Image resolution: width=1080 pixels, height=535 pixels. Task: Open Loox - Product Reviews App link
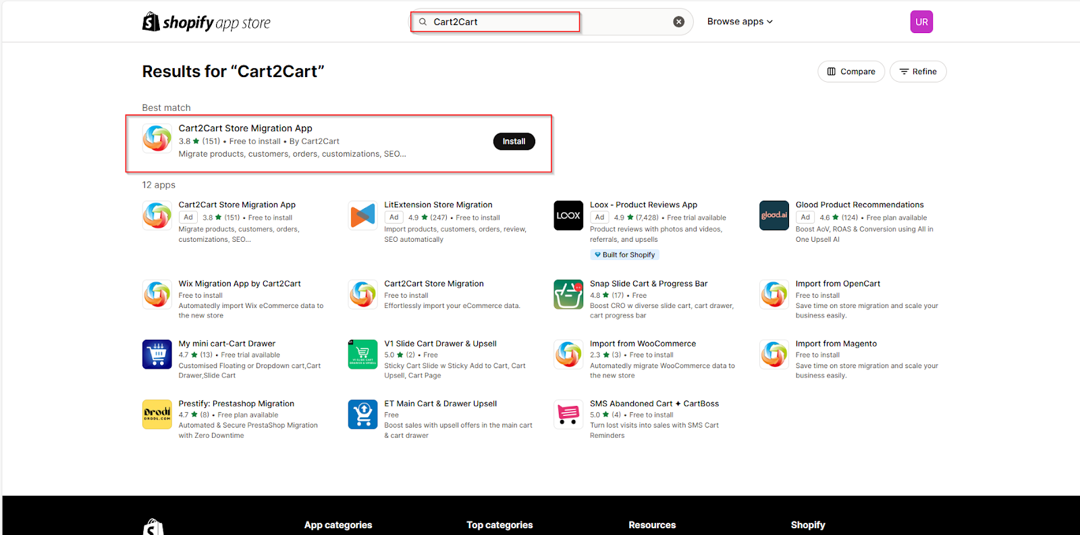(x=643, y=205)
